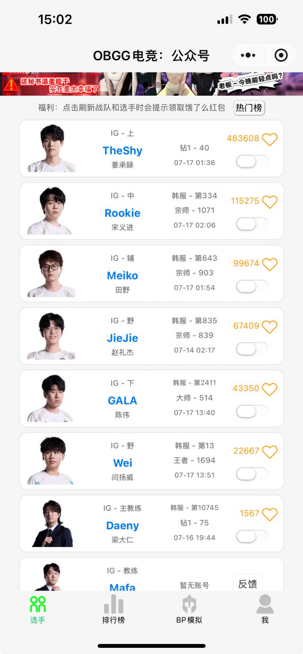
Task: Open the mini program more options menu
Action: click(248, 55)
